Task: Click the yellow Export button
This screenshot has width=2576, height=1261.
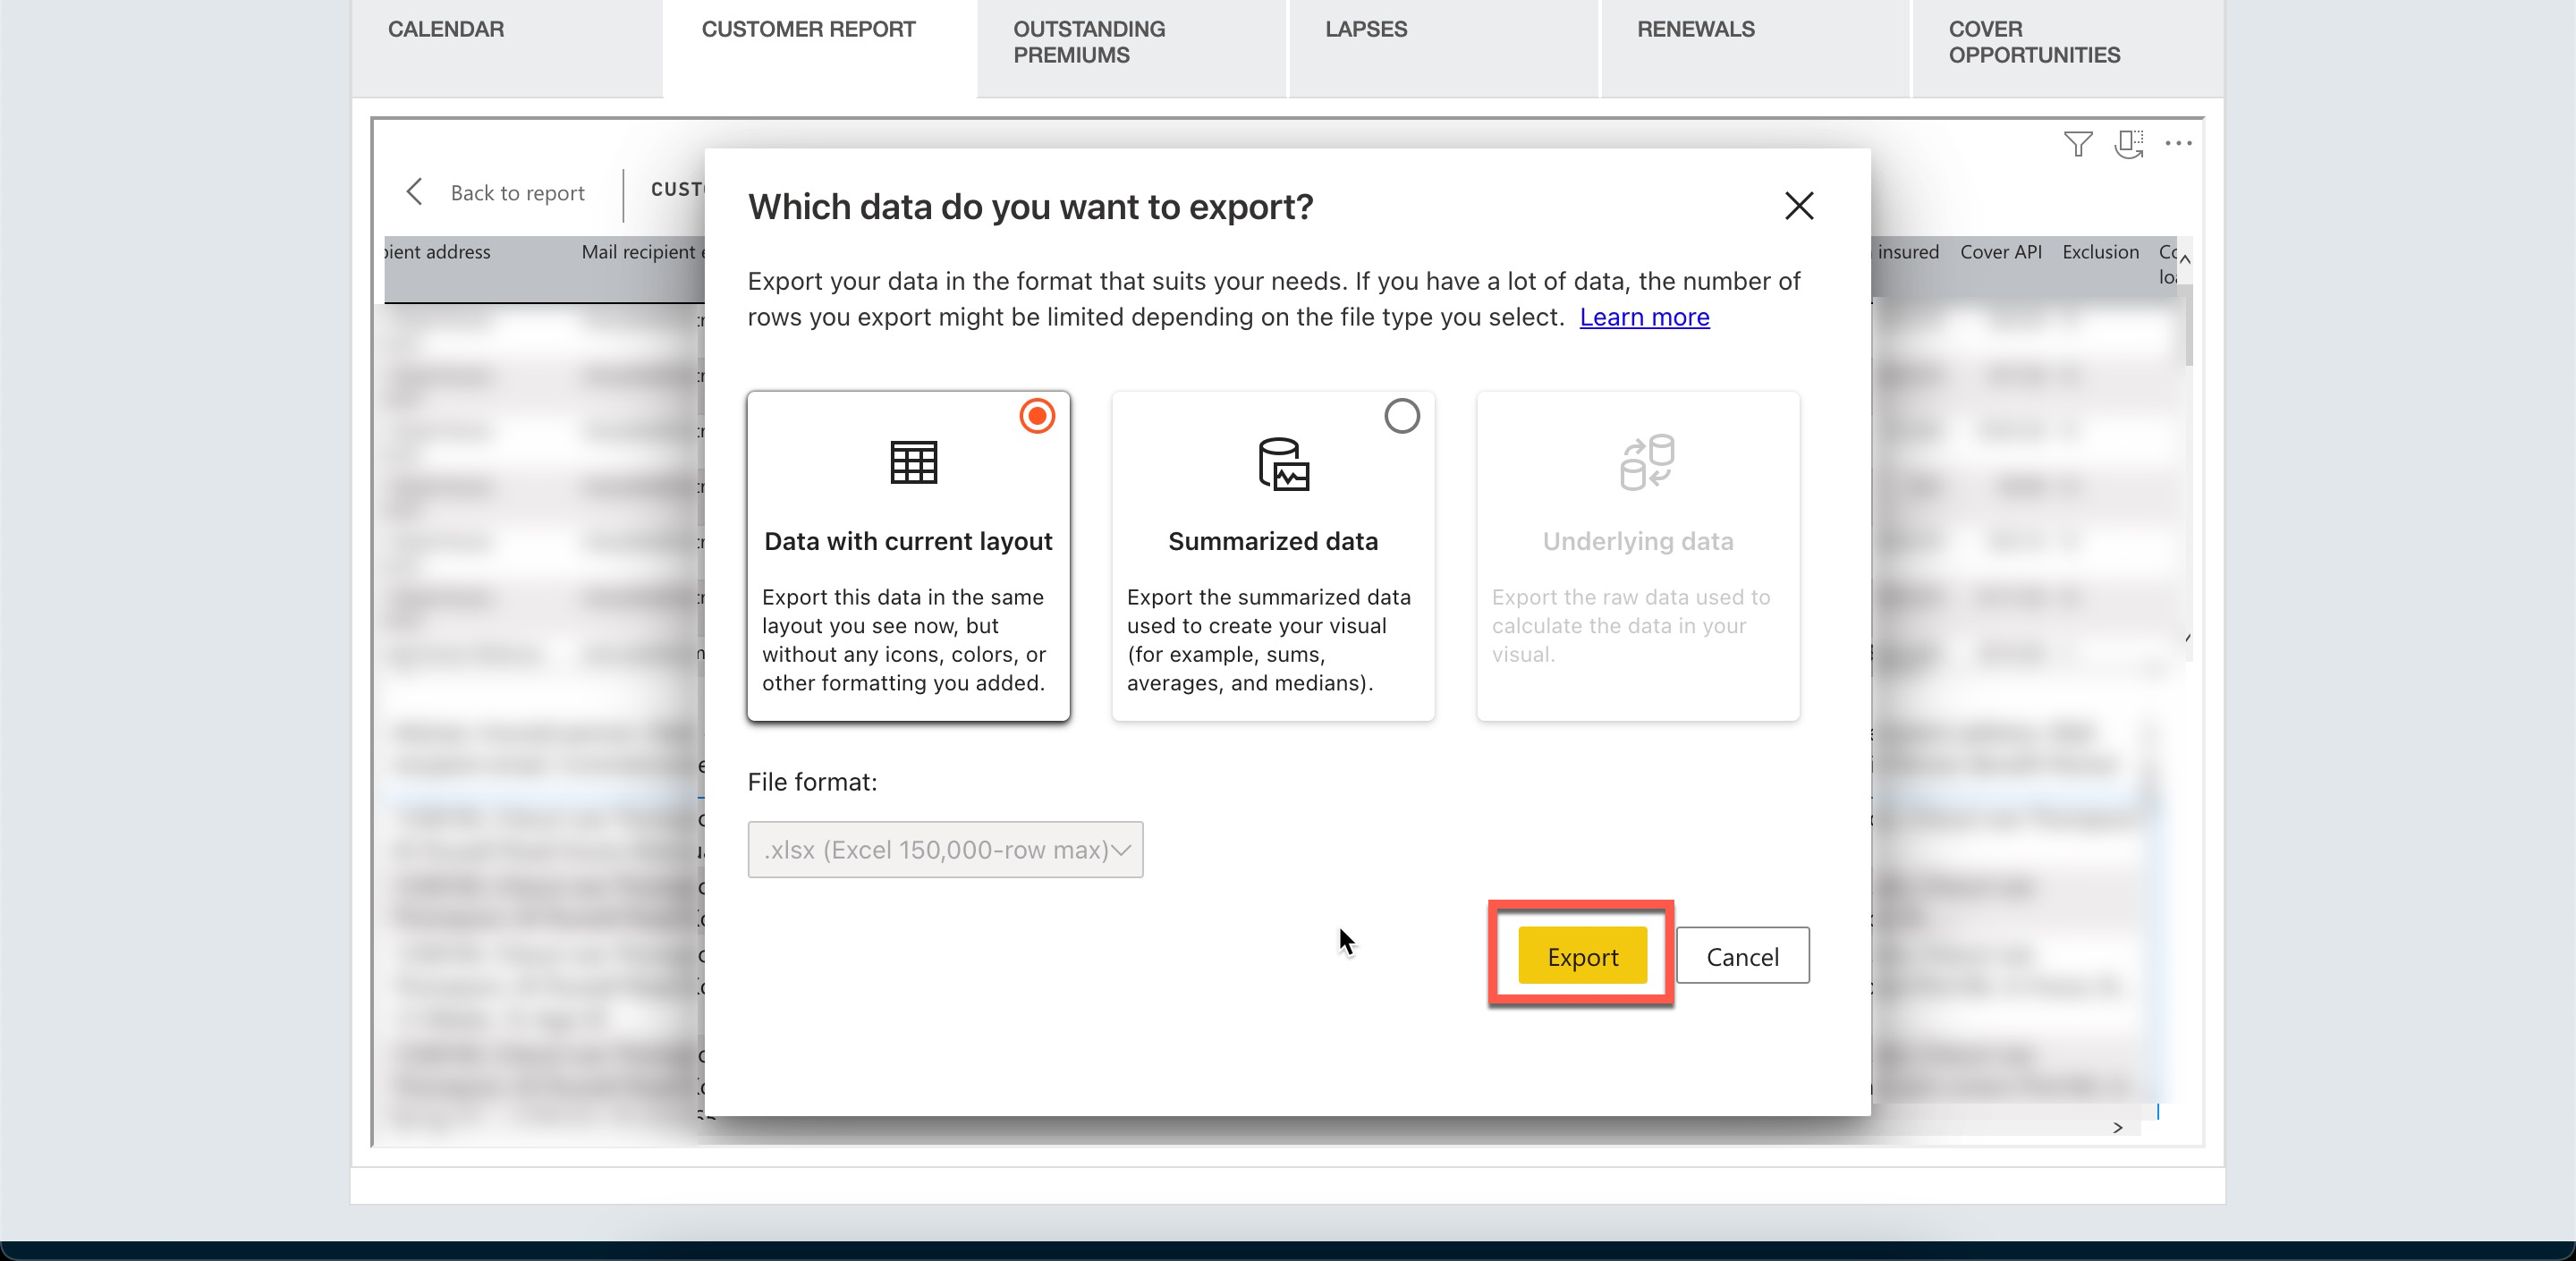Action: 1581,956
